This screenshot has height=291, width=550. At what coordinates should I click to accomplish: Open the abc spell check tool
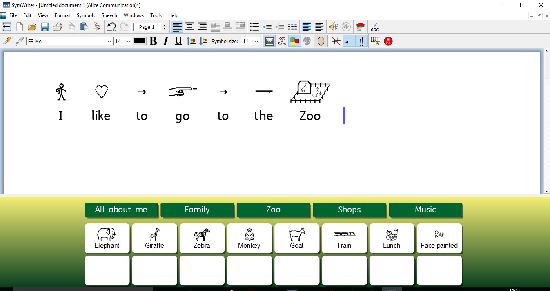[x=375, y=27]
